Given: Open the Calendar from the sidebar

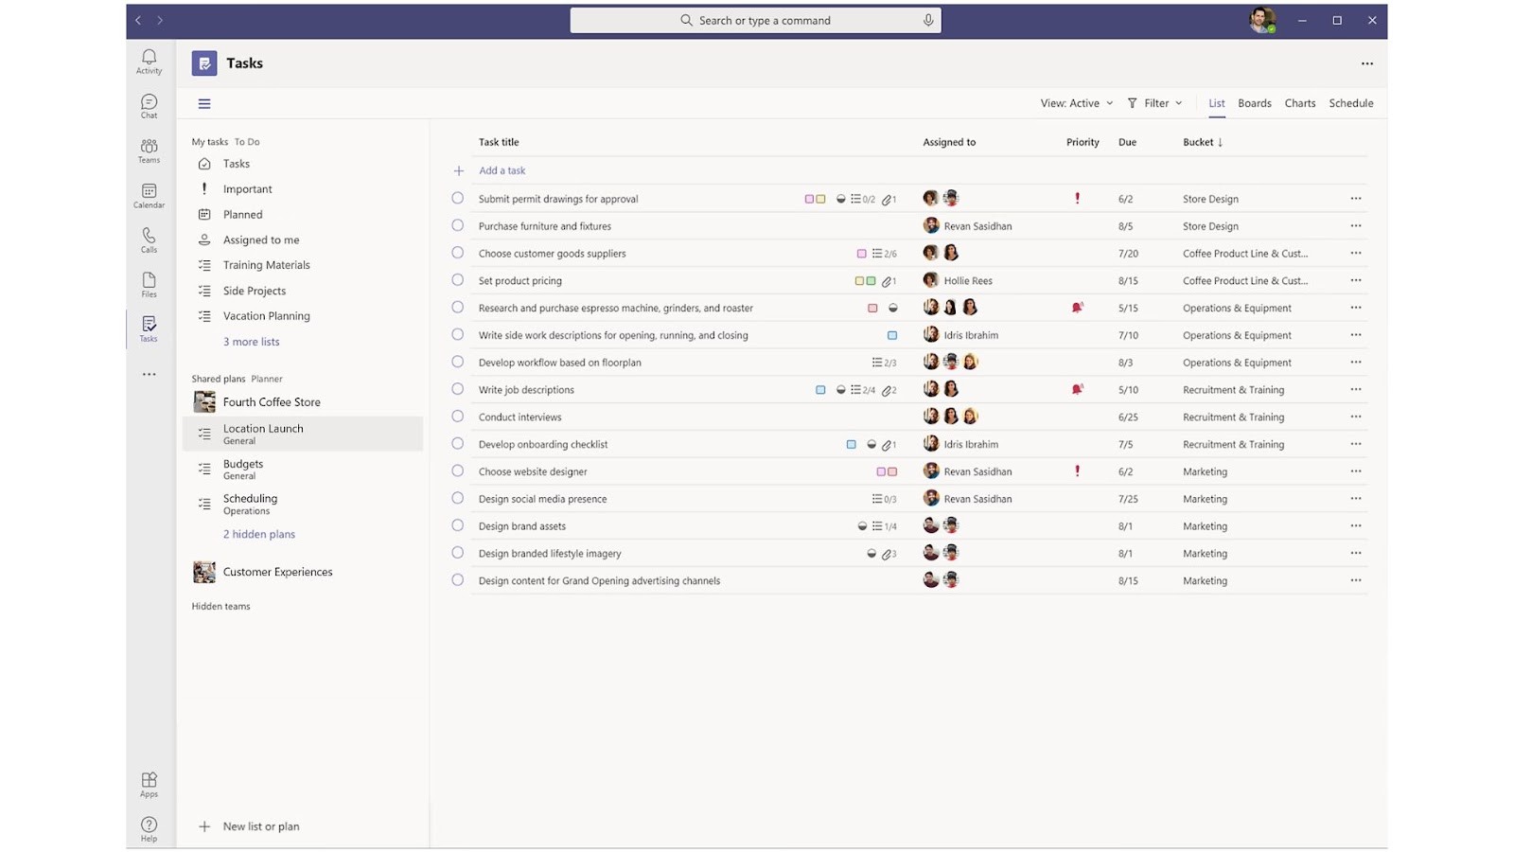Looking at the screenshot, I should [149, 195].
